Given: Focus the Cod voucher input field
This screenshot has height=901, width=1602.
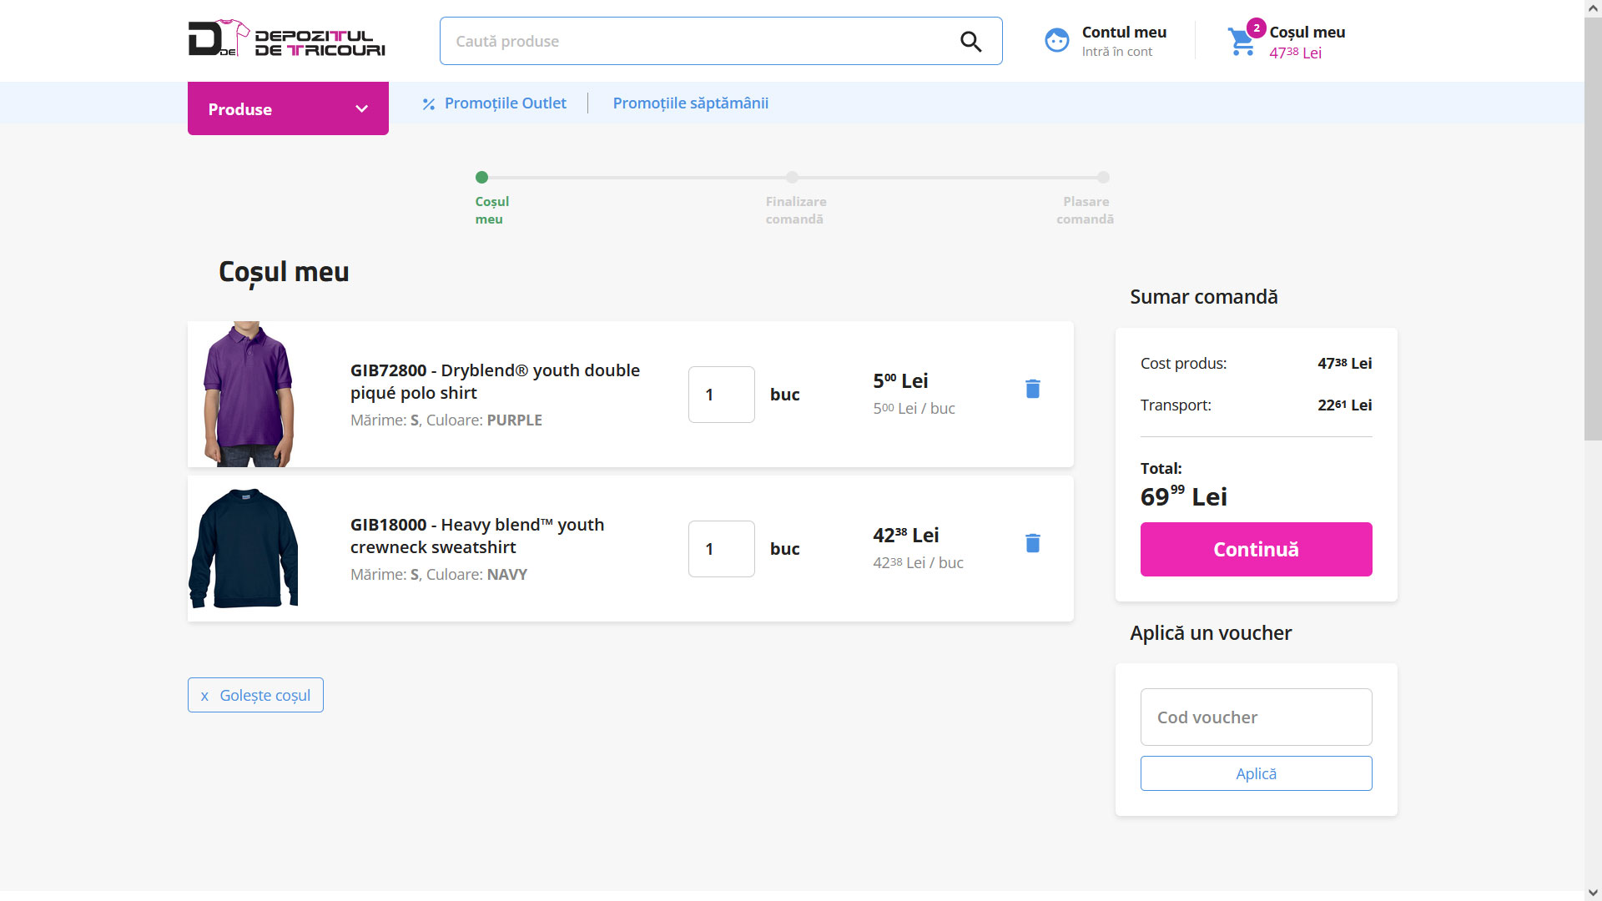Looking at the screenshot, I should click(x=1255, y=717).
